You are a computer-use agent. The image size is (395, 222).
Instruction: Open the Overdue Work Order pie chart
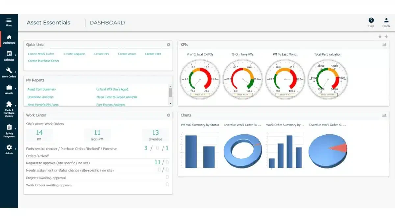point(328,151)
